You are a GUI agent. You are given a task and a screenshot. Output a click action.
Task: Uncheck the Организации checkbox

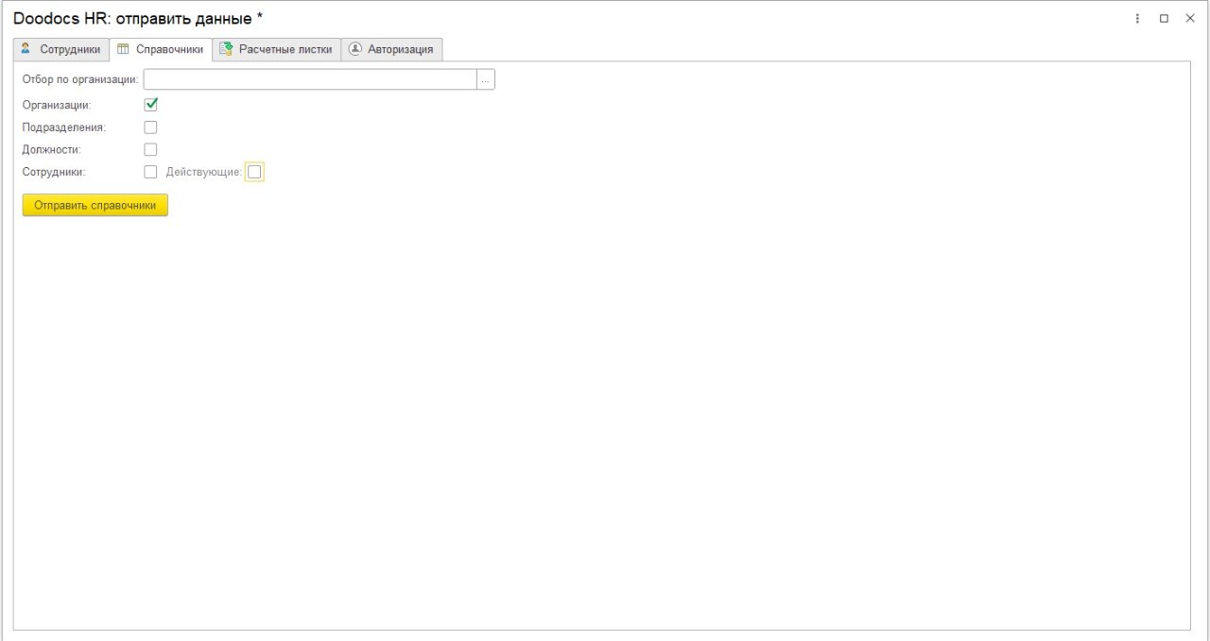pyautogui.click(x=150, y=105)
